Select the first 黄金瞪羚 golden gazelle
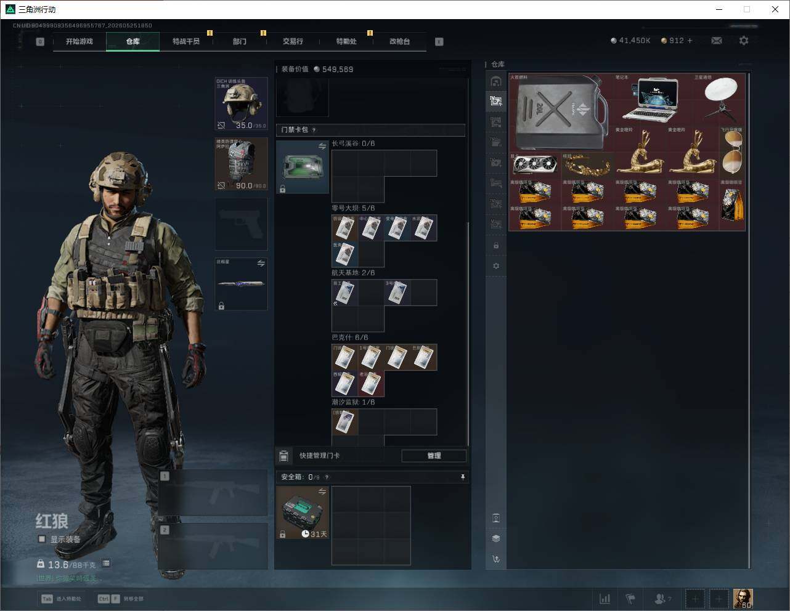Image resolution: width=790 pixels, height=611 pixels. 640,152
